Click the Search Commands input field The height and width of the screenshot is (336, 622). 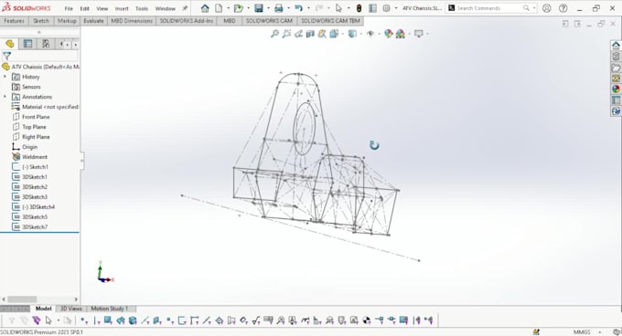point(490,8)
